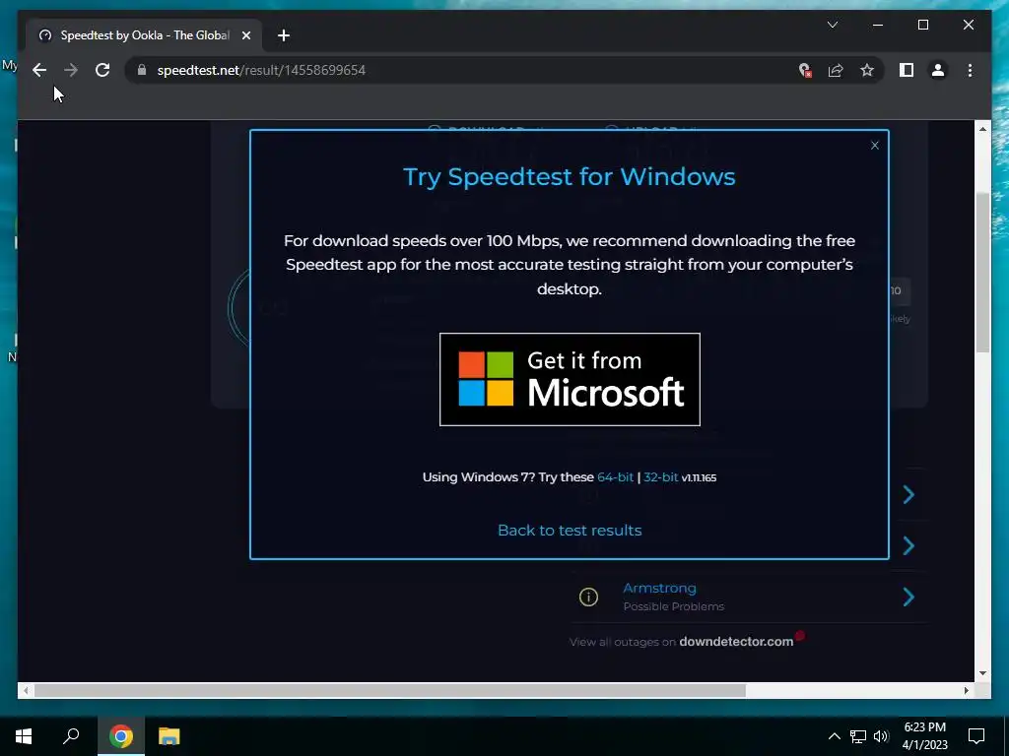The width and height of the screenshot is (1009, 756).
Task: Open the taskbar search magnifier
Action: pos(71,736)
